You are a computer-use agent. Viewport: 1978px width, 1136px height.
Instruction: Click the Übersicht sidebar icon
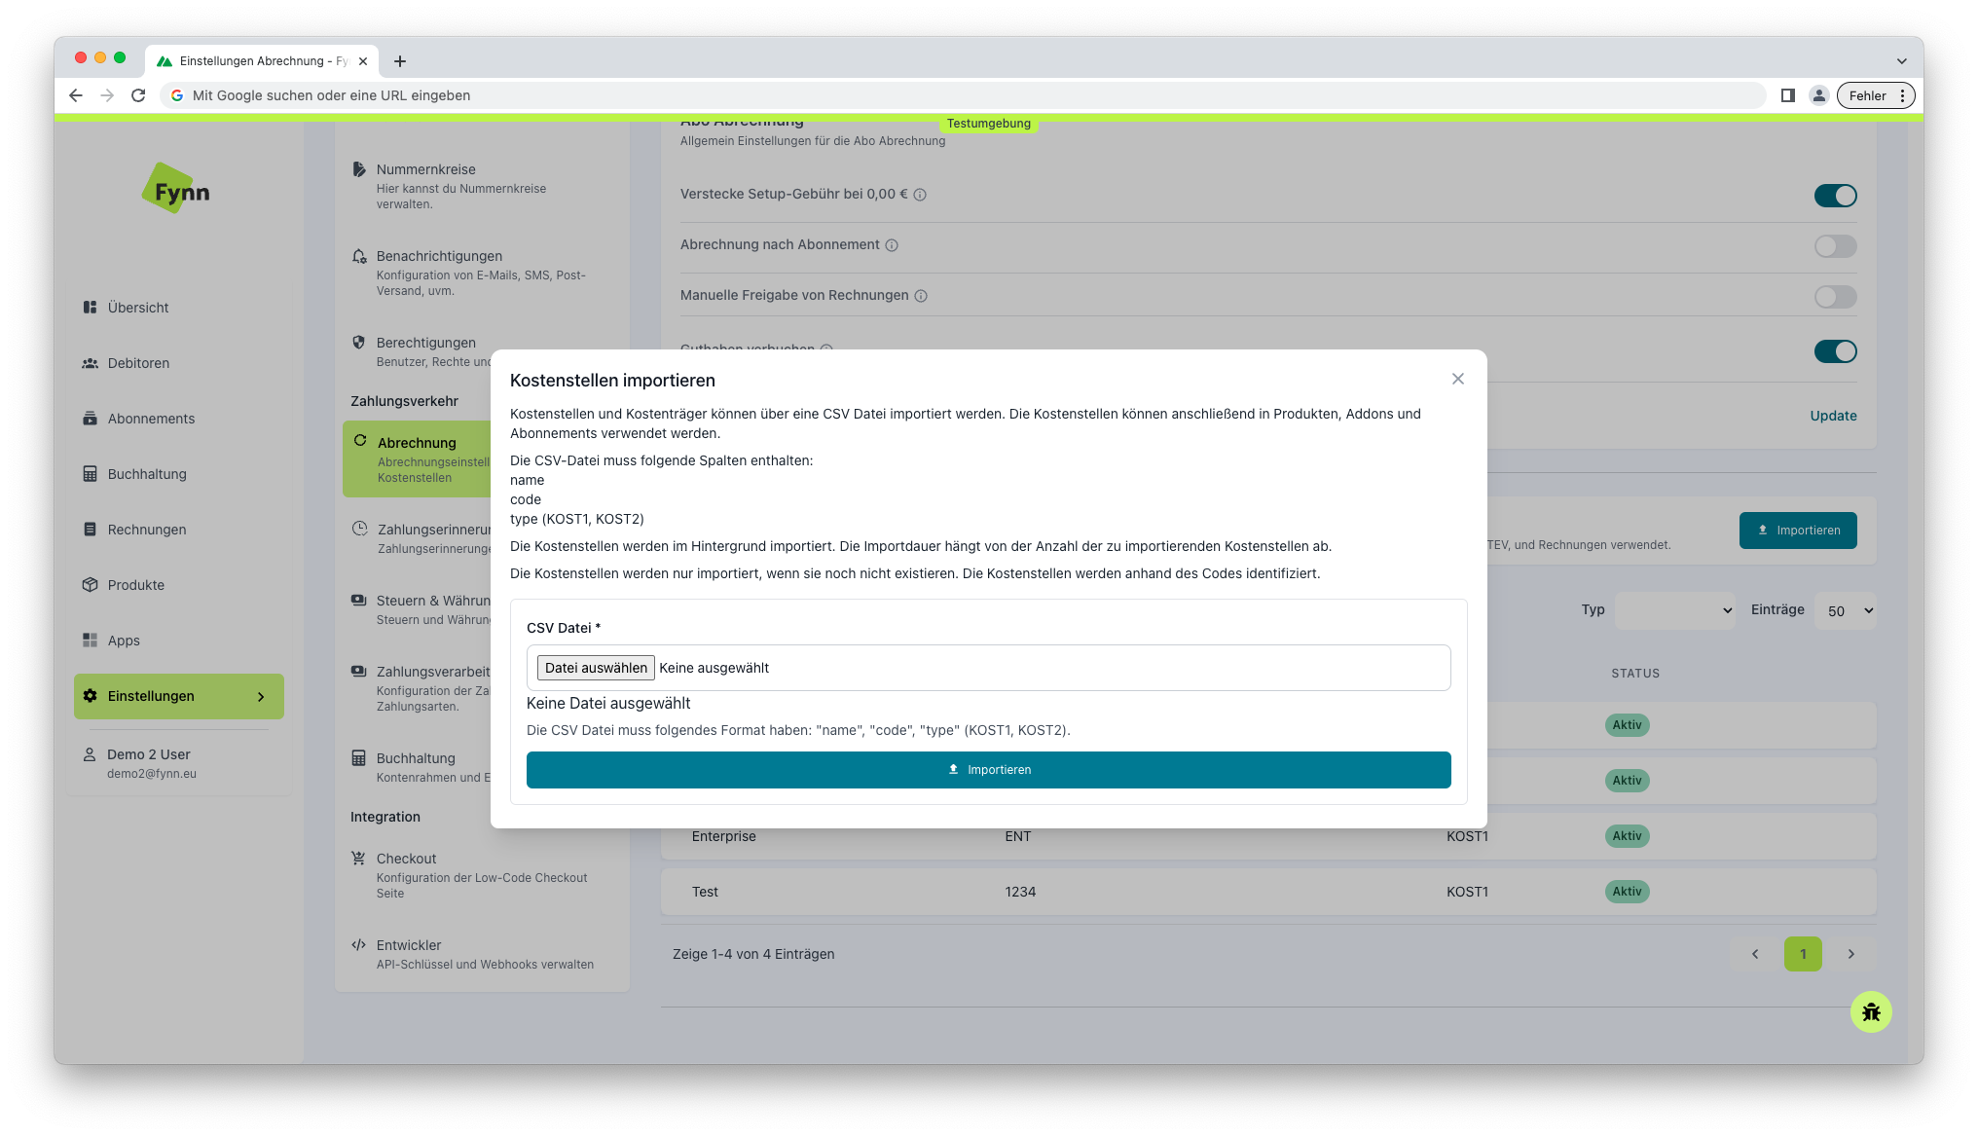90,307
